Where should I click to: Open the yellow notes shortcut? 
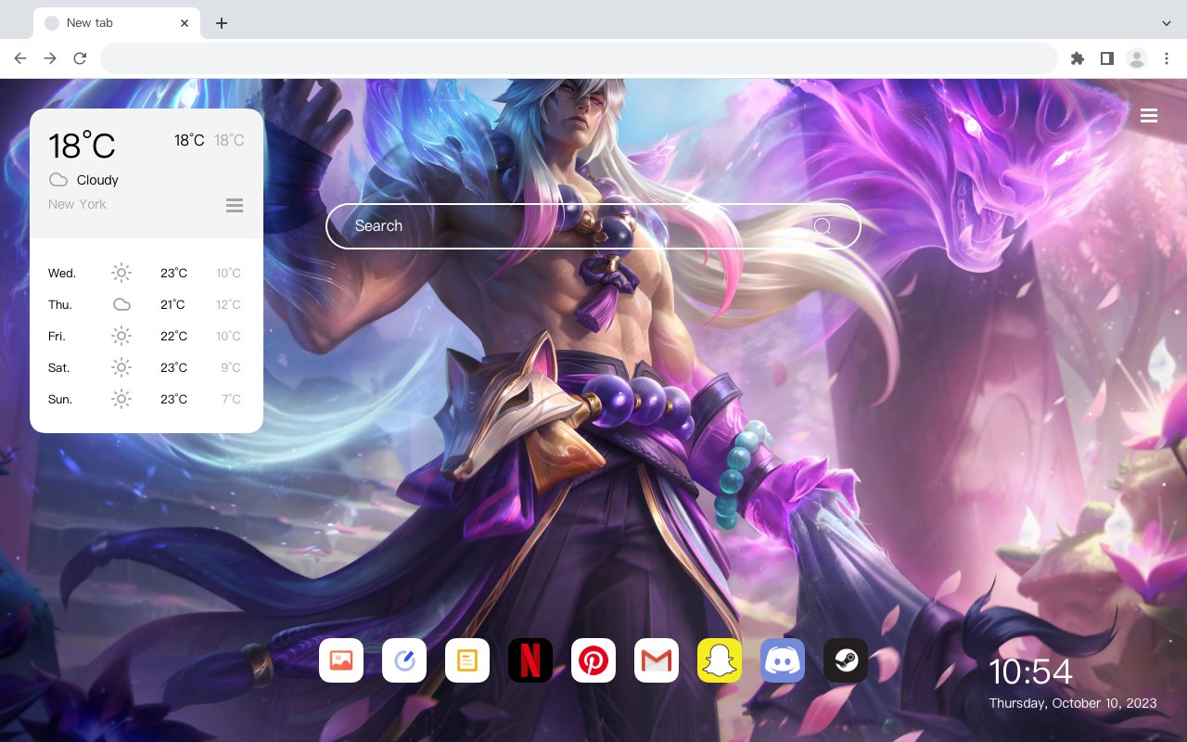(x=467, y=660)
